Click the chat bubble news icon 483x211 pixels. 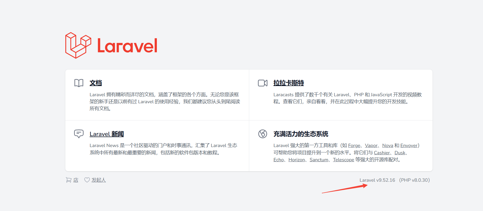click(79, 134)
